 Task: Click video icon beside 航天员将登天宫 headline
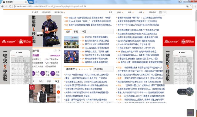[x=83, y=41]
